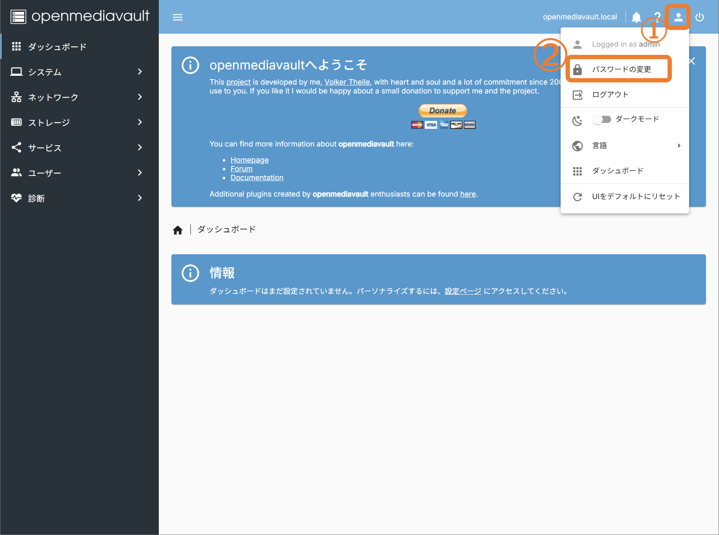
Task: Expand the システム chevron
Action: 140,72
